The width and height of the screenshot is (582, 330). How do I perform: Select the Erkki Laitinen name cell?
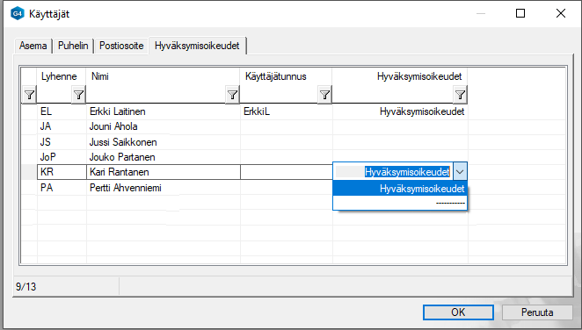[x=164, y=111]
